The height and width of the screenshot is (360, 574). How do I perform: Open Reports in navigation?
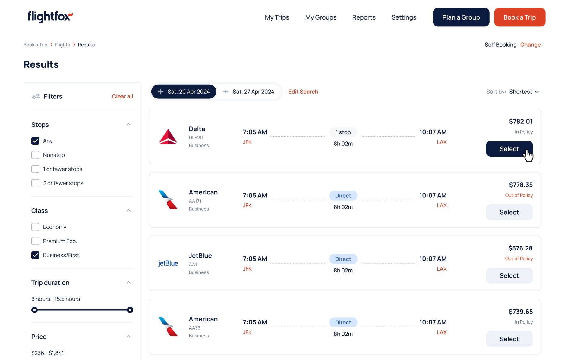point(364,17)
